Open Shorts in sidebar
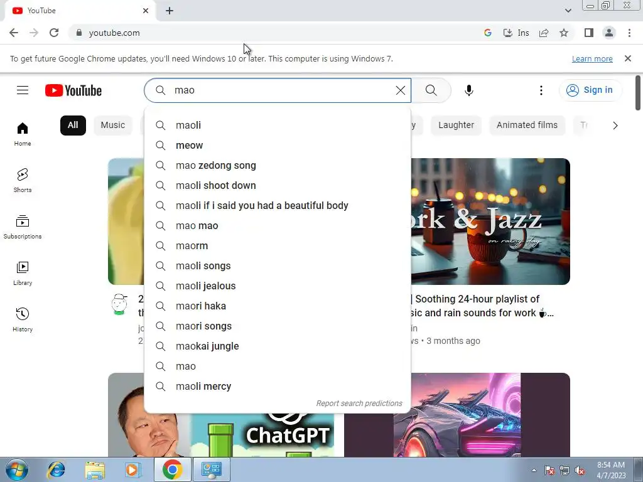This screenshot has height=482, width=643. point(23,180)
